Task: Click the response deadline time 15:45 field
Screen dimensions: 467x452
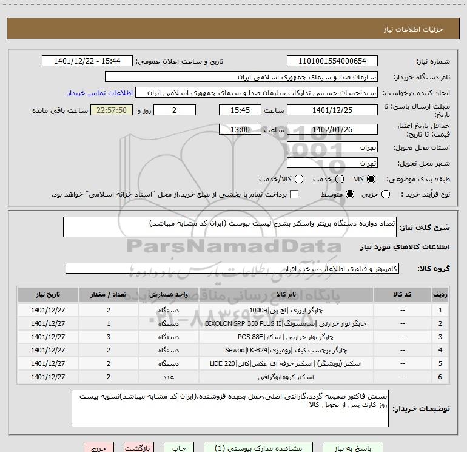Action: tap(240, 110)
